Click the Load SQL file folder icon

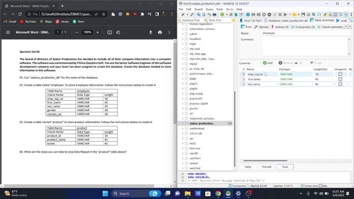point(294,14)
